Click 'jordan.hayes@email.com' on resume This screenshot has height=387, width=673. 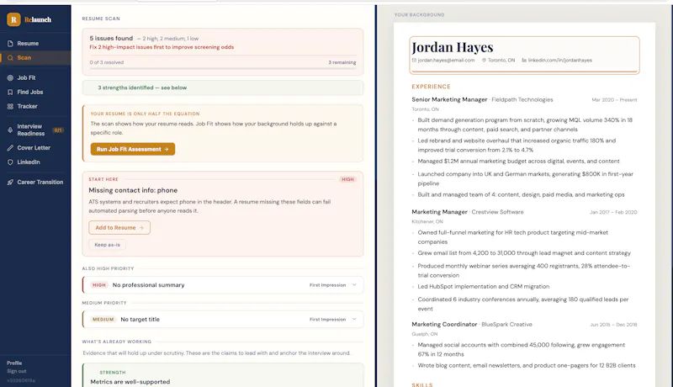(x=446, y=60)
